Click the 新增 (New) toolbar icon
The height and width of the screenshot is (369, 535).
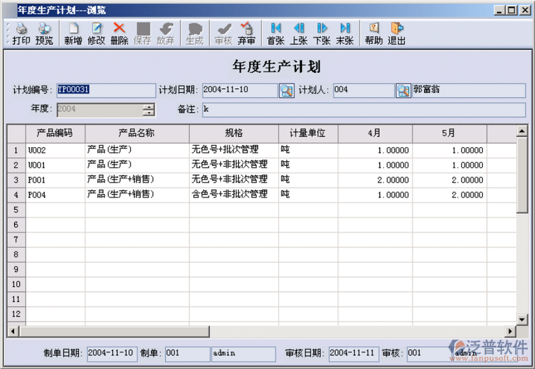pyautogui.click(x=73, y=33)
